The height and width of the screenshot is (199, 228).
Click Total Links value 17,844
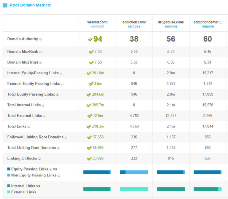click(208, 126)
